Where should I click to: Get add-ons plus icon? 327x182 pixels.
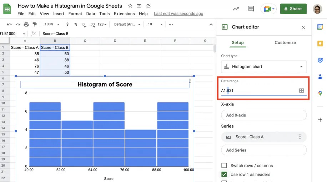(x=320, y=120)
